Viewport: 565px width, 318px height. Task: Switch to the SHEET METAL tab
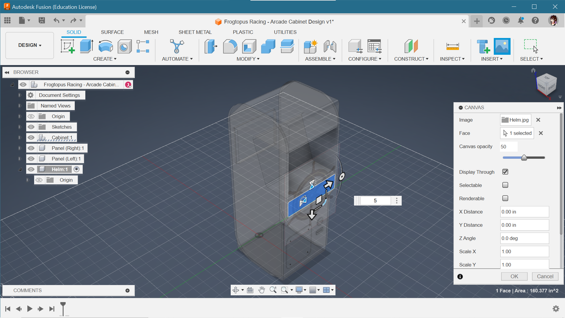[x=195, y=32]
